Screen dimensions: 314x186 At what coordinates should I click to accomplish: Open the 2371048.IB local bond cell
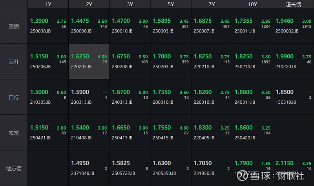[x=89, y=168]
